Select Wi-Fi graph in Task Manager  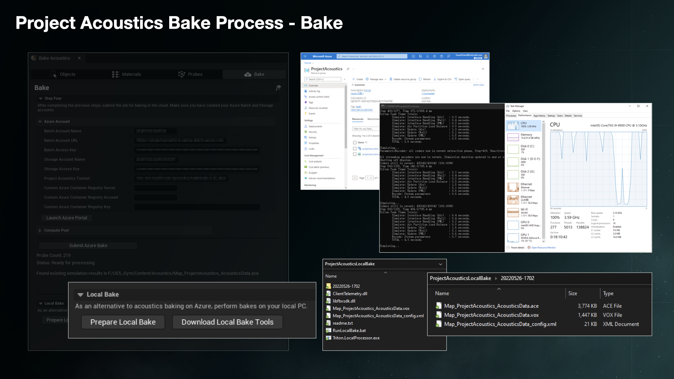click(x=524, y=212)
